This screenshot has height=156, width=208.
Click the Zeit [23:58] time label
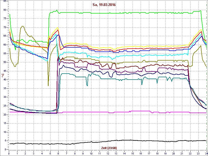109,148
